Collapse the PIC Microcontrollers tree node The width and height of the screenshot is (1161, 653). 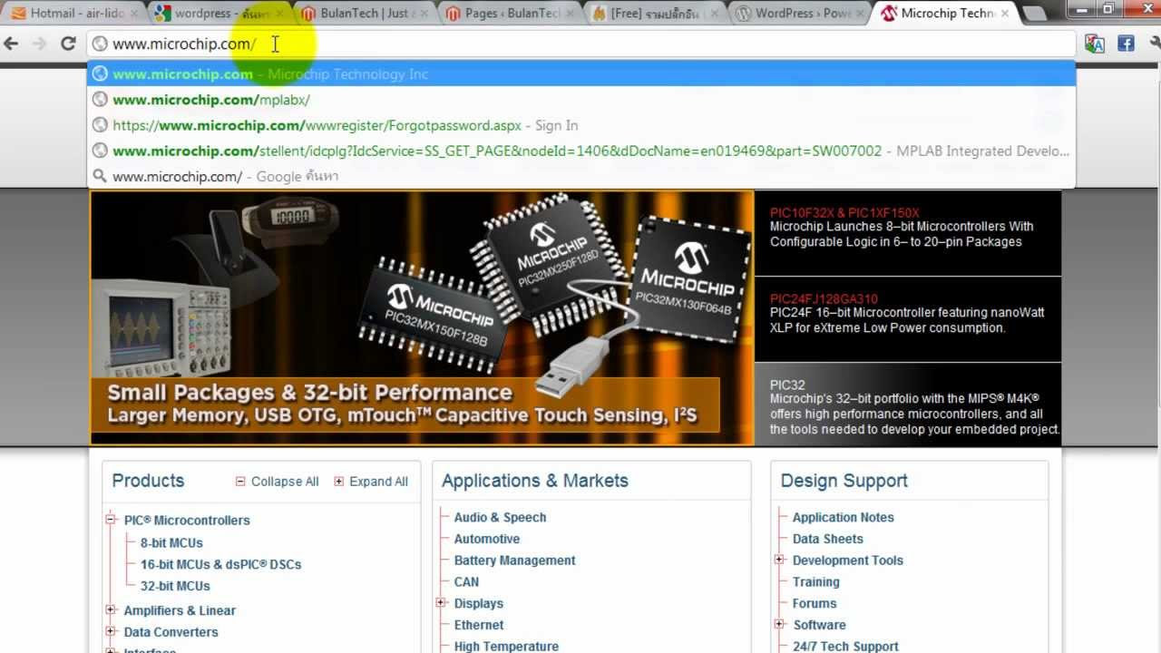111,520
